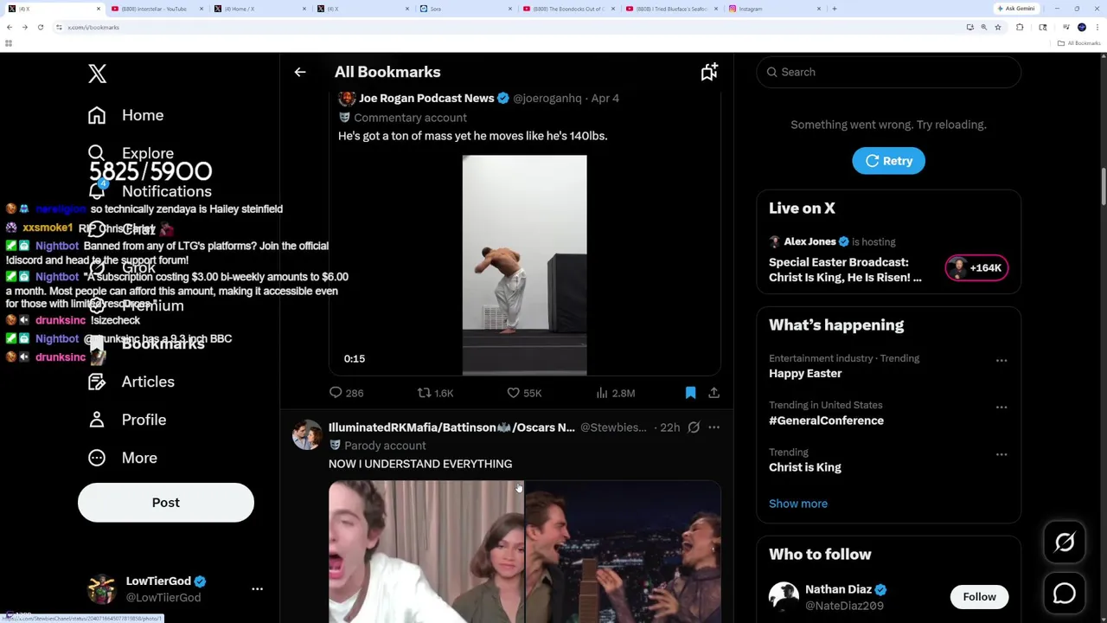Open the floating Messages chat button
The height and width of the screenshot is (623, 1107).
[1065, 594]
